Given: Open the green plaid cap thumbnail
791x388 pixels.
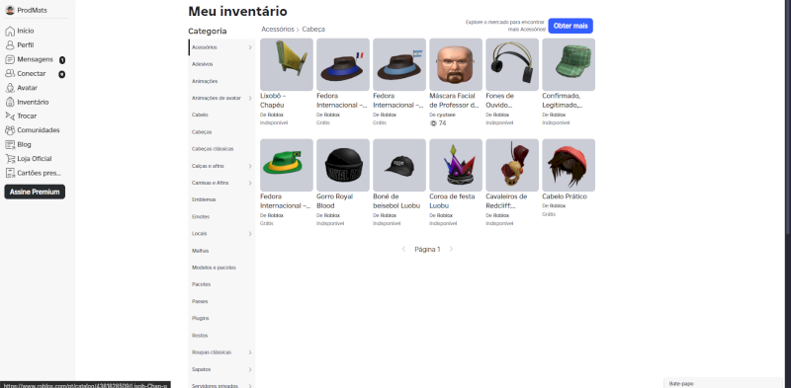Looking at the screenshot, I should 569,64.
